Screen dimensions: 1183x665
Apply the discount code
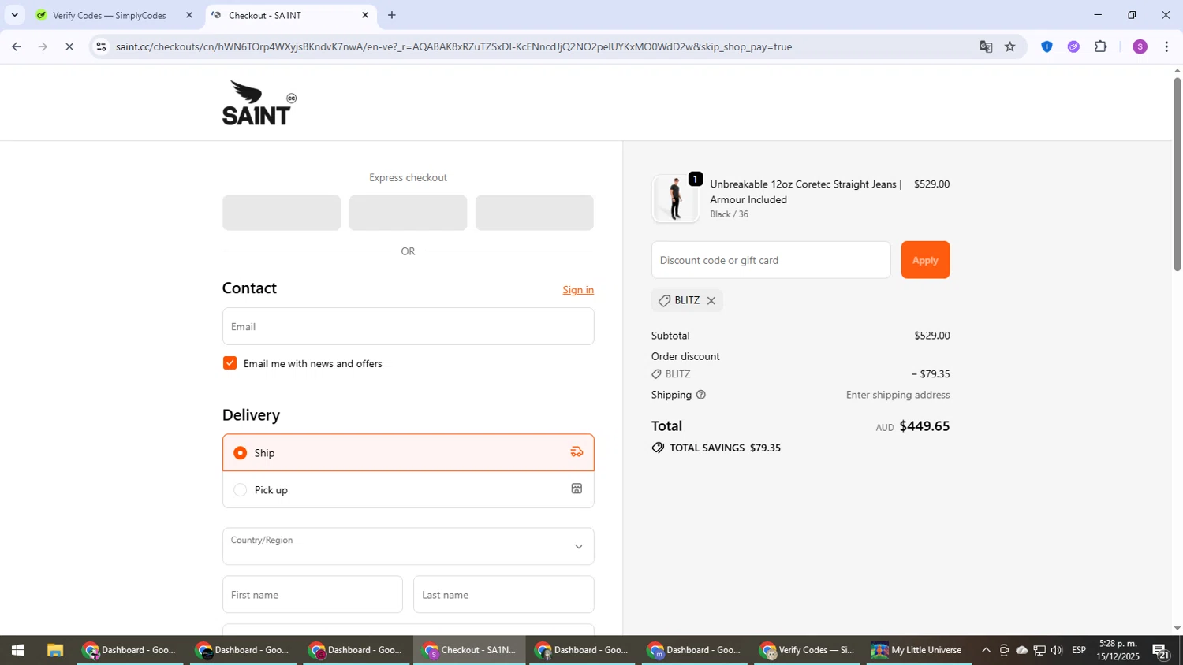pos(925,260)
